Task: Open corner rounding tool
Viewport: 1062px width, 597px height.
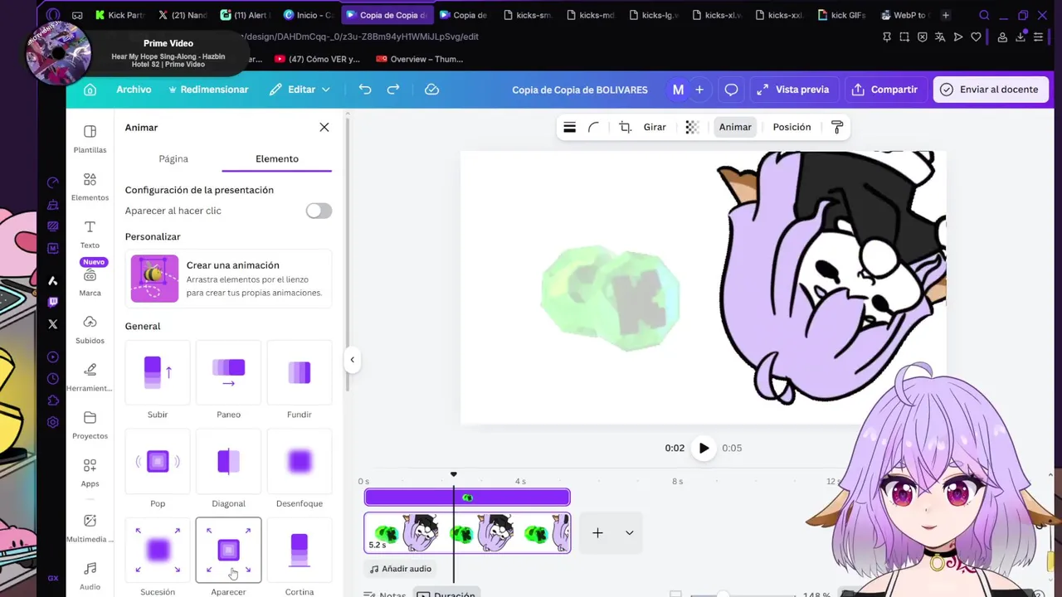Action: click(x=594, y=127)
